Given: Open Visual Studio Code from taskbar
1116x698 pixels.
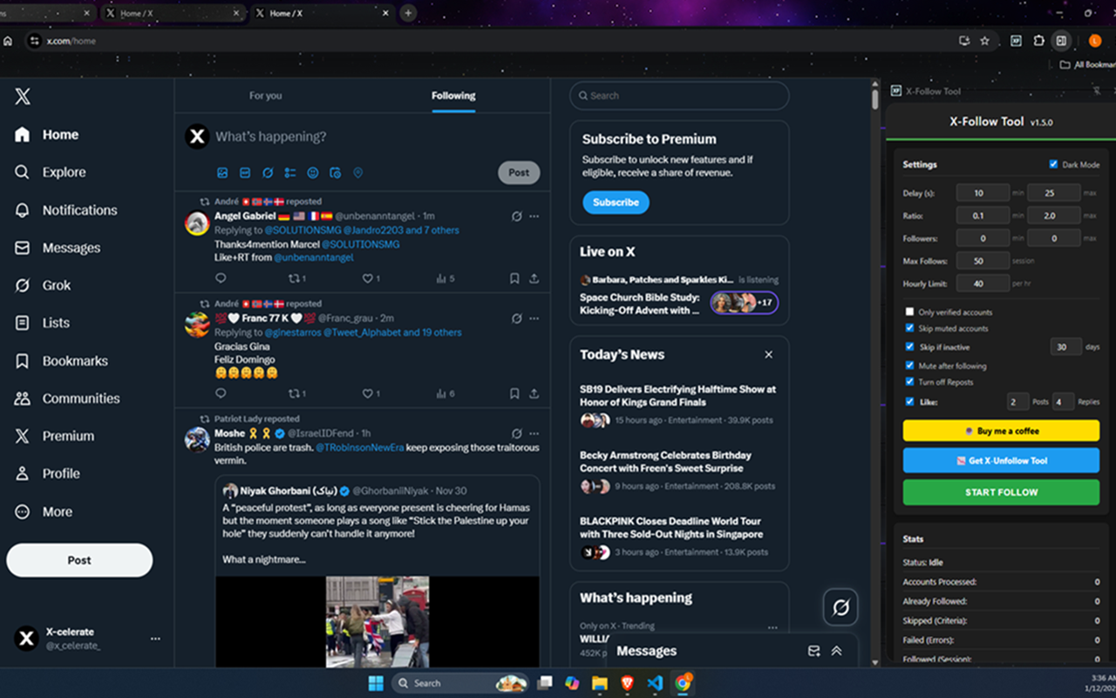Looking at the screenshot, I should [656, 682].
